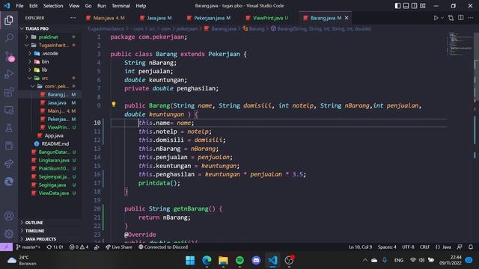Open the Testing beaker view
This screenshot has height=269, width=479.
(x=9, y=128)
